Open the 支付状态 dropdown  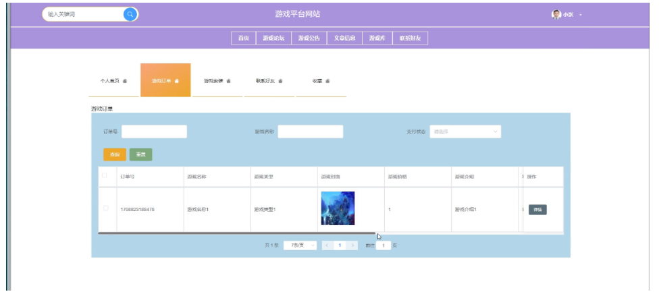pos(465,131)
